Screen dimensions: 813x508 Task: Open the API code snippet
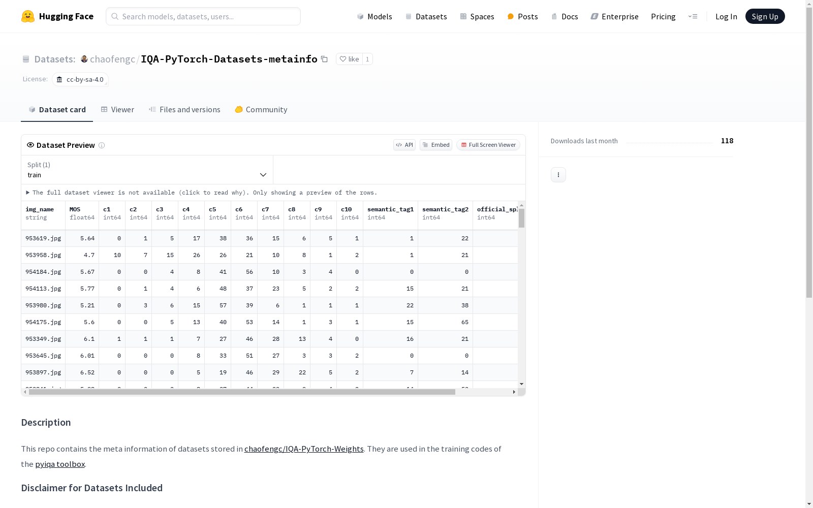tap(404, 145)
